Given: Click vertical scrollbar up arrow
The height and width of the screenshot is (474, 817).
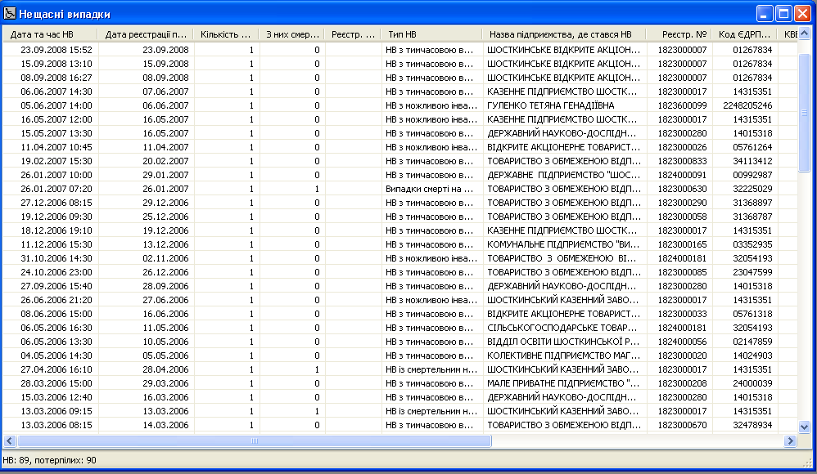Looking at the screenshot, I should point(804,34).
